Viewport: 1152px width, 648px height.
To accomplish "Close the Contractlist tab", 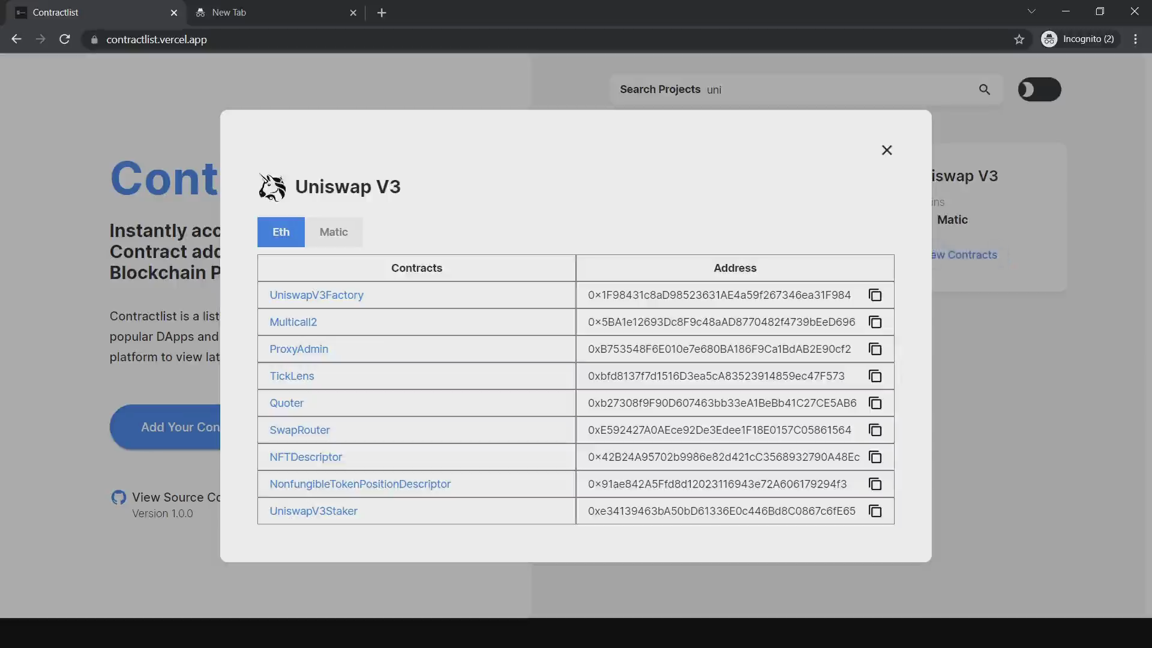I will (174, 13).
